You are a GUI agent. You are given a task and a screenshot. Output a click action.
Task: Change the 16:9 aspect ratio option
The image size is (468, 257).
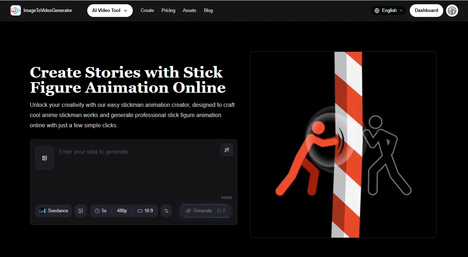[145, 211]
